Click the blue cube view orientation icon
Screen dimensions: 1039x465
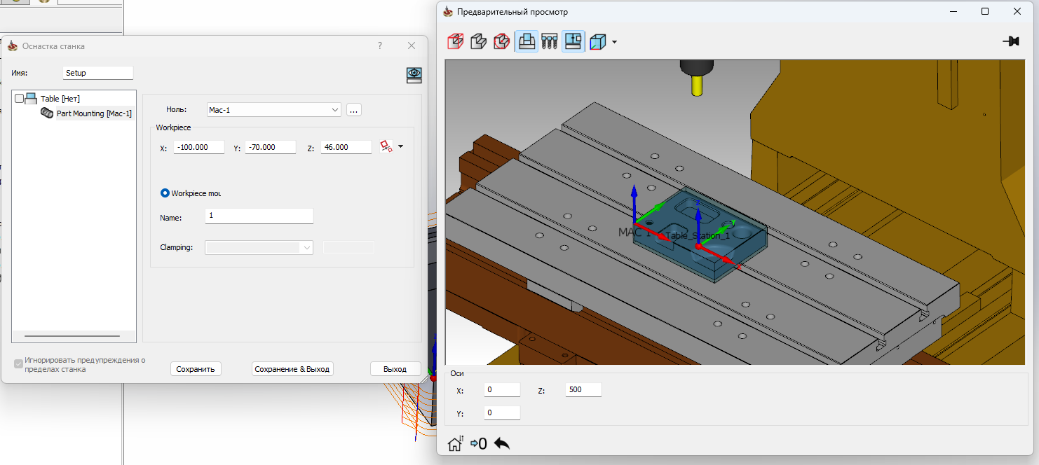click(597, 42)
